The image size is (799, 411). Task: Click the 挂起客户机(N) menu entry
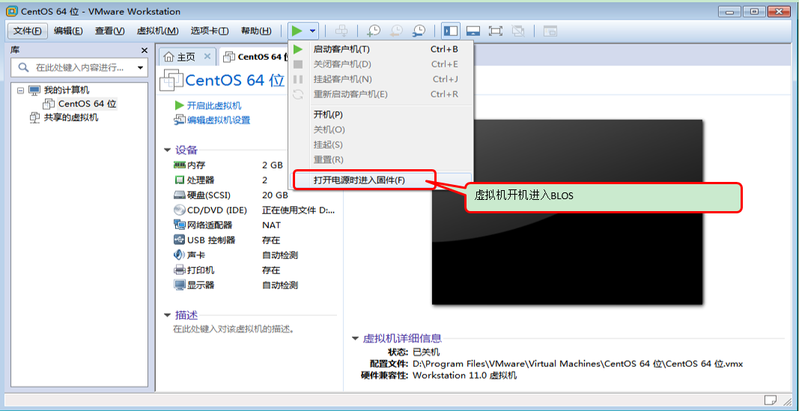[380, 79]
